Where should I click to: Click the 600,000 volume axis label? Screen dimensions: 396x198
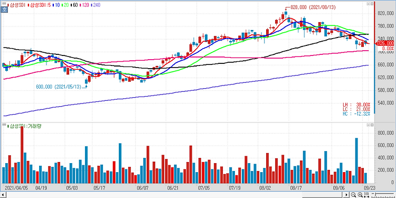(386, 145)
